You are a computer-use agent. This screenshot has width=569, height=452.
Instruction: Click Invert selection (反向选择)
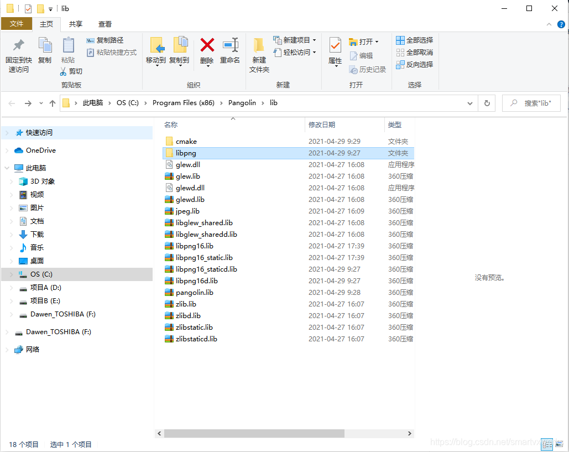click(x=414, y=65)
